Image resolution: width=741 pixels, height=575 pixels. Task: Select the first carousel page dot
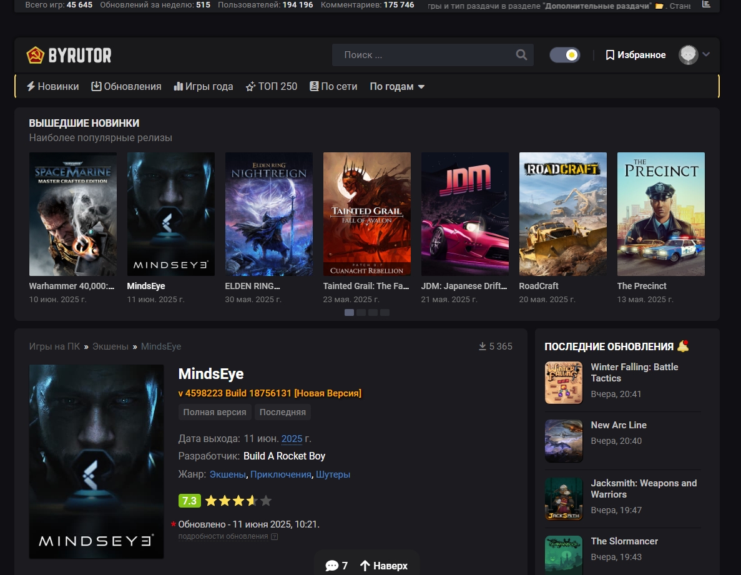coord(349,312)
